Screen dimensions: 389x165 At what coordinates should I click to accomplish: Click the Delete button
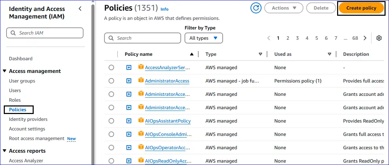tap(321, 8)
